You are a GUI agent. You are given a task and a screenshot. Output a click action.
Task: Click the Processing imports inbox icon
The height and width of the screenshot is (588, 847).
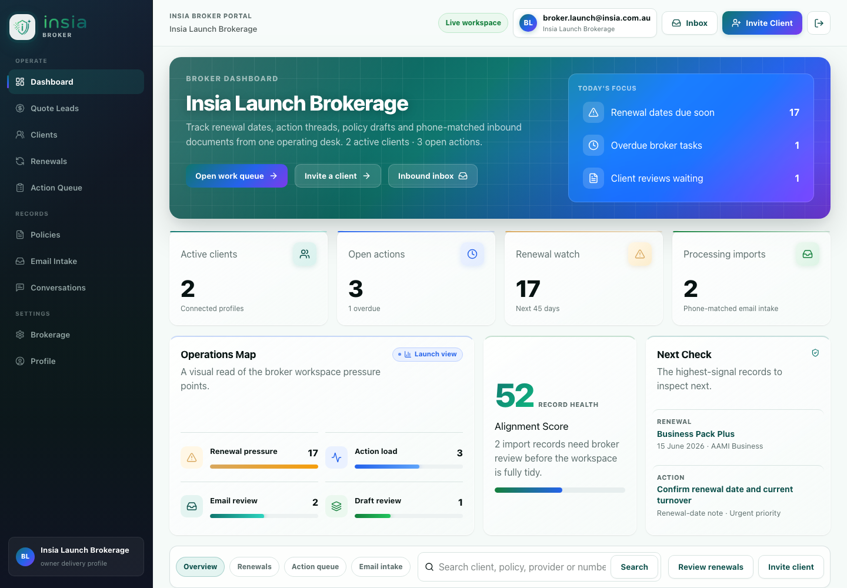pyautogui.click(x=808, y=254)
